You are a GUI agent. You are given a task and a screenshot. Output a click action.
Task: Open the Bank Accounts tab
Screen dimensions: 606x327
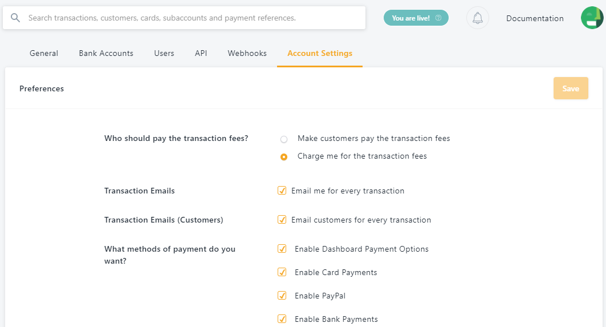click(106, 53)
